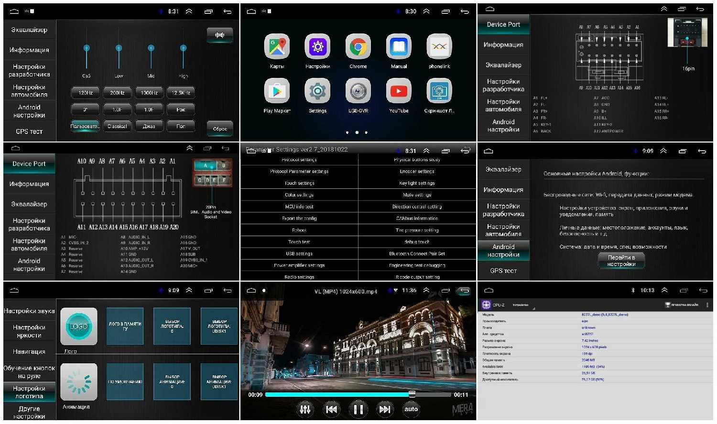Launch the YouTube app

[398, 91]
